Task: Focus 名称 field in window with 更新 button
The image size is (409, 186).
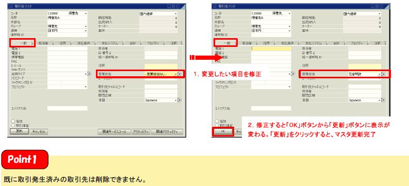Action: point(67,18)
